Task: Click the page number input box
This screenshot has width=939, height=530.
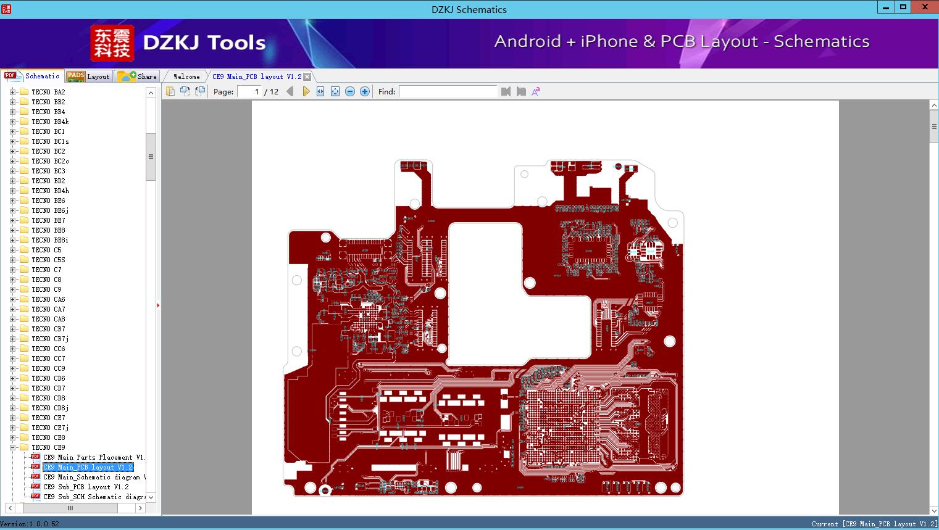Action: point(249,91)
